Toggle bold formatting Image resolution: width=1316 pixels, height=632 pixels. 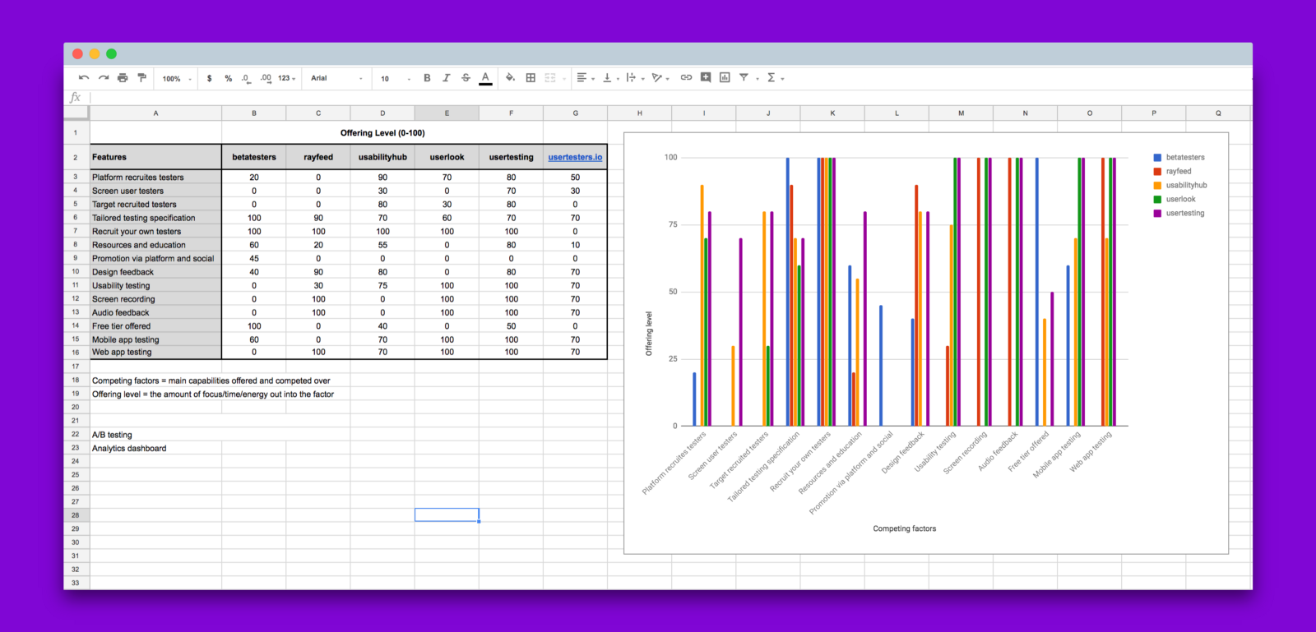427,78
